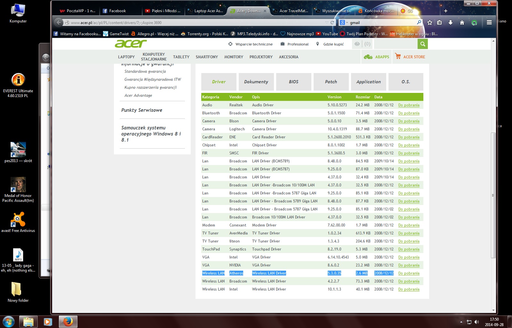Open the ACER STORE shopping cart
This screenshot has height=328, width=512.
pyautogui.click(x=410, y=57)
